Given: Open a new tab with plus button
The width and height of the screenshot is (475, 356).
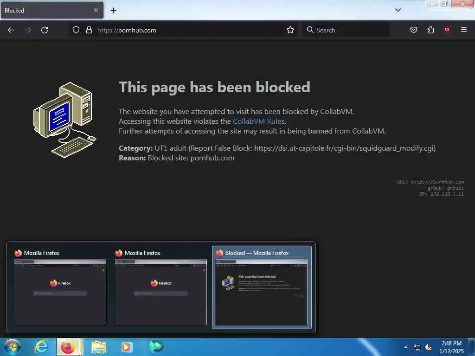Looking at the screenshot, I should (x=113, y=11).
